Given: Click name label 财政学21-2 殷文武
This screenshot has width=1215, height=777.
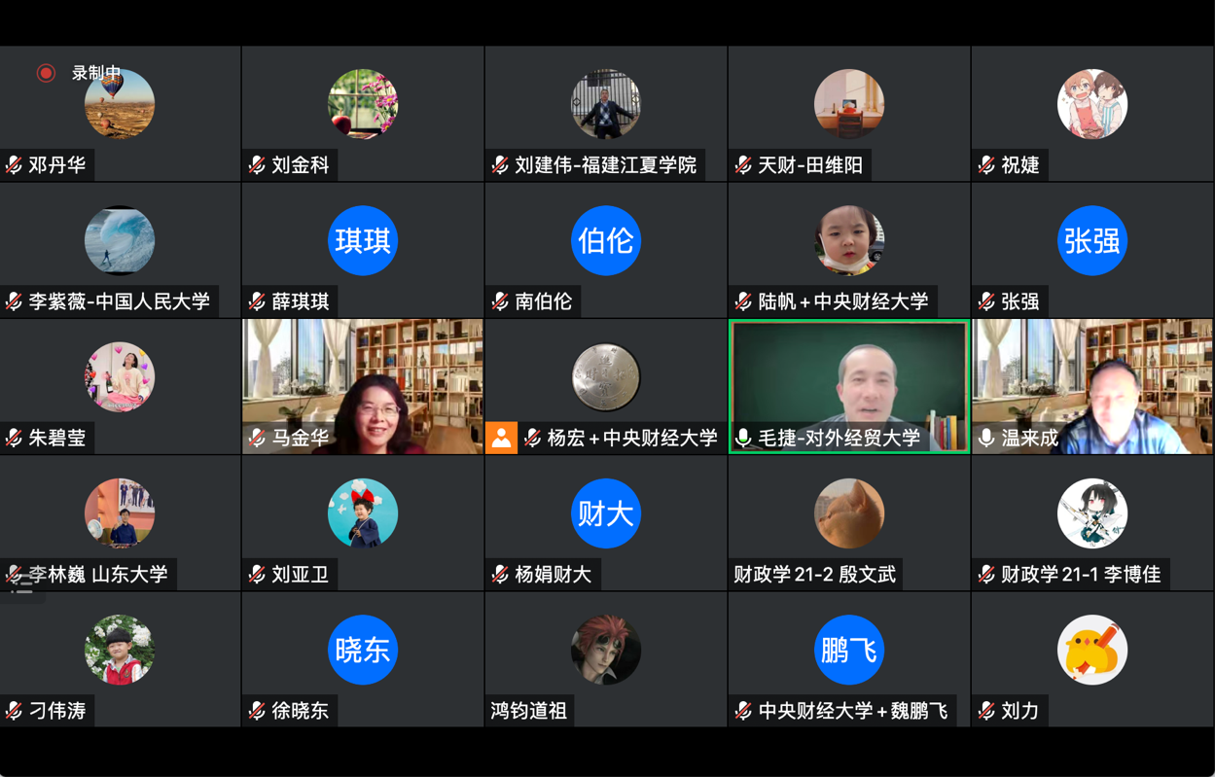Looking at the screenshot, I should pos(815,575).
